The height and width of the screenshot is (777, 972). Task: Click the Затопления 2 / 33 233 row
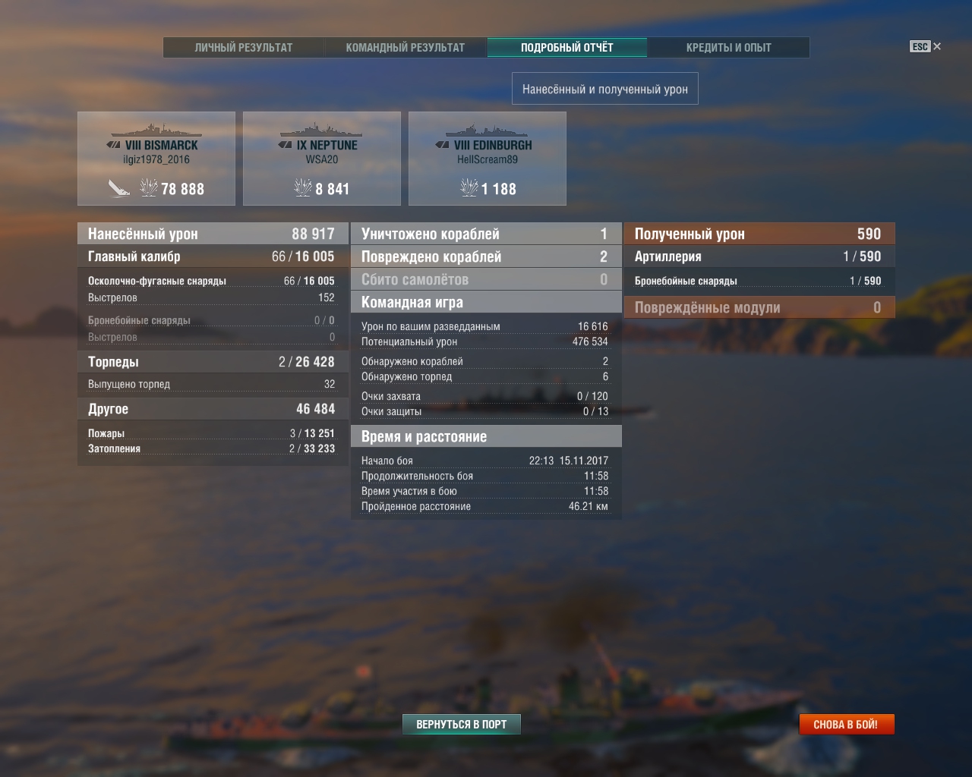point(212,448)
